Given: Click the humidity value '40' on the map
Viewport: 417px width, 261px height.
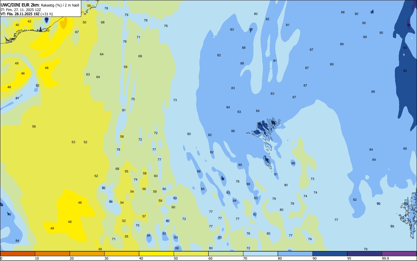Looking at the screenshot, I should click(x=17, y=25).
